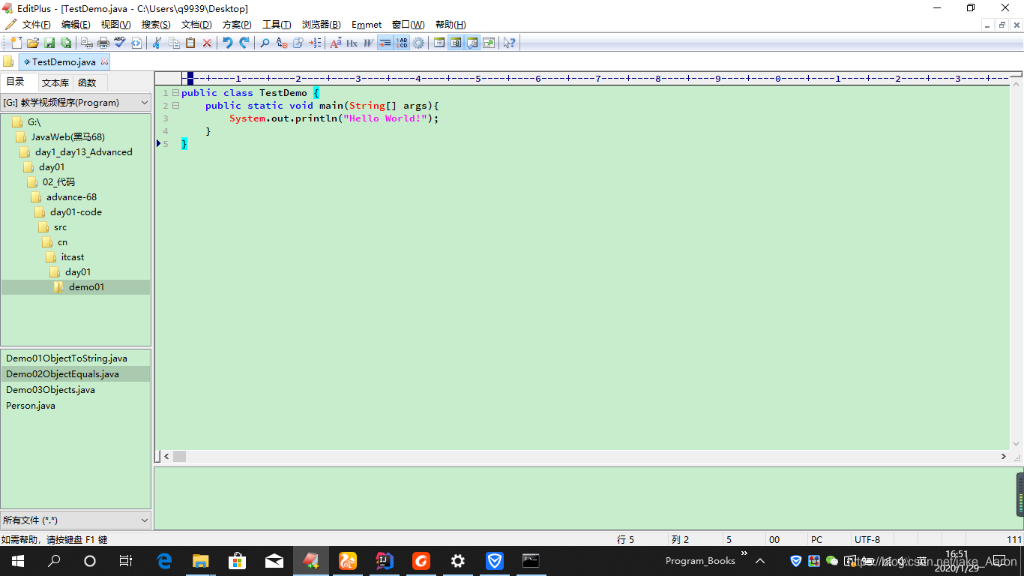Cut selection using the scissors icon
Screen dimensions: 1024x576
click(156, 43)
